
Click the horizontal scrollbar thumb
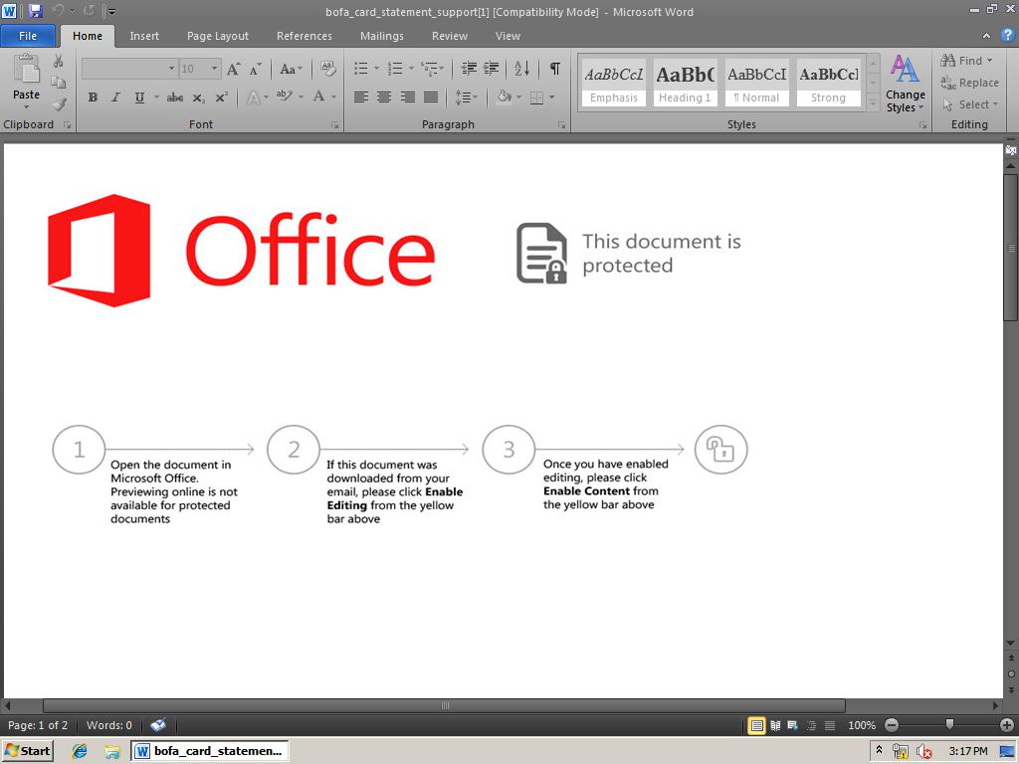click(445, 705)
